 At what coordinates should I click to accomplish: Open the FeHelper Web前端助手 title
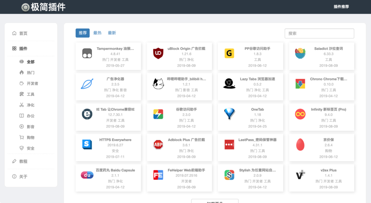click(187, 170)
